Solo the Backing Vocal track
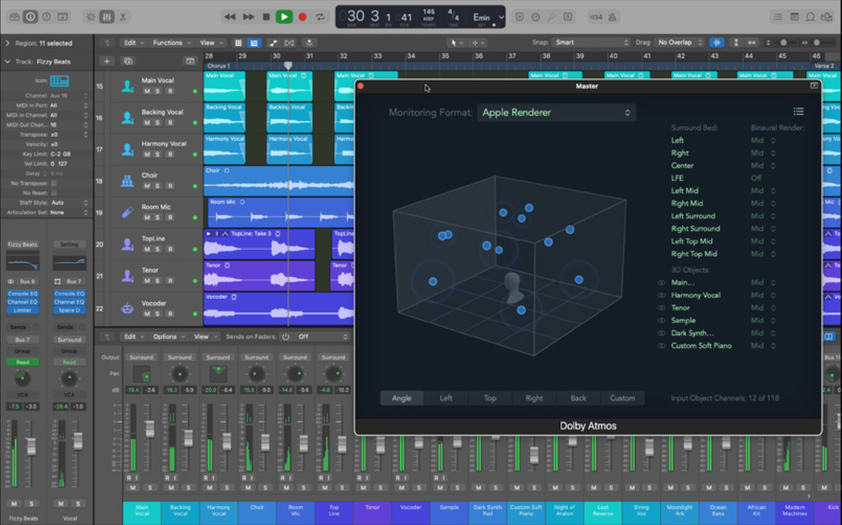The image size is (842, 525). [x=158, y=123]
